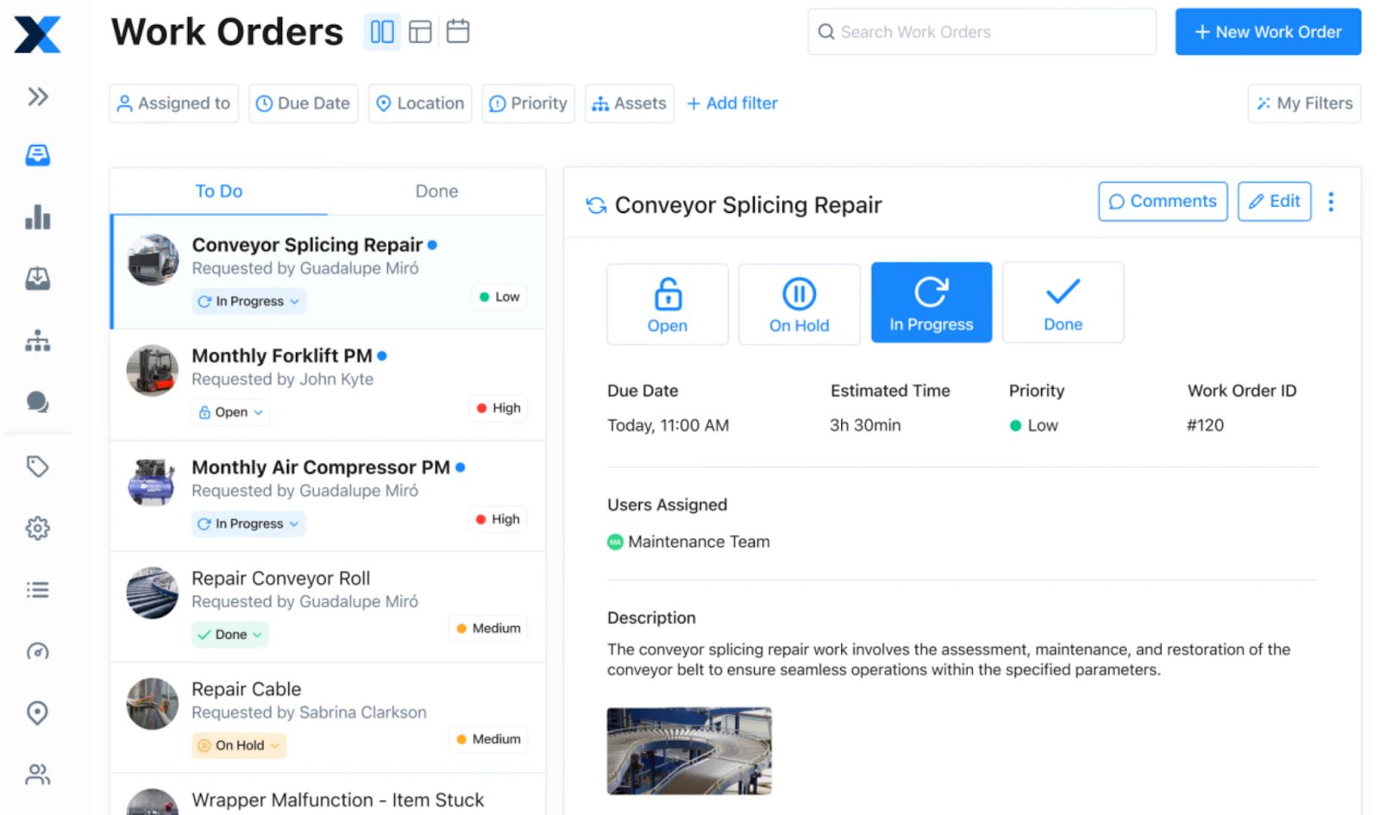Open the tag categories icon in sidebar
Viewport: 1380px width, 815px height.
pos(37,467)
